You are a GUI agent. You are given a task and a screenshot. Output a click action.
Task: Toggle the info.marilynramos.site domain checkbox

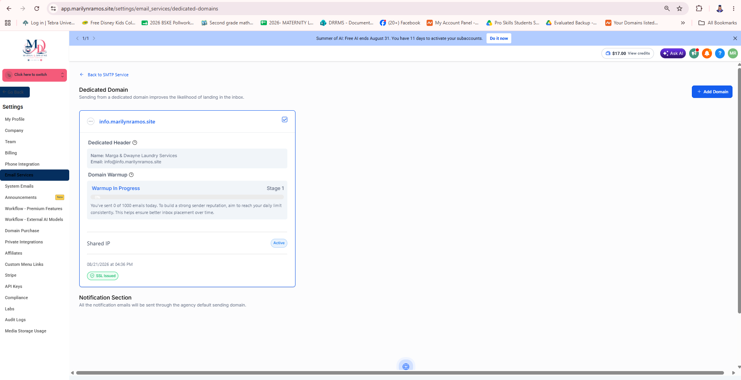point(285,120)
